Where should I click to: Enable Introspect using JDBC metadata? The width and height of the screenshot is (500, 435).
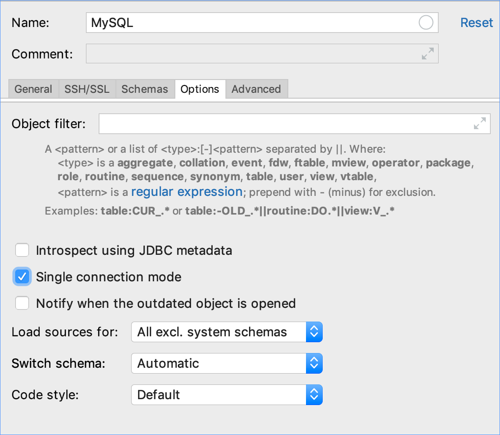click(22, 250)
